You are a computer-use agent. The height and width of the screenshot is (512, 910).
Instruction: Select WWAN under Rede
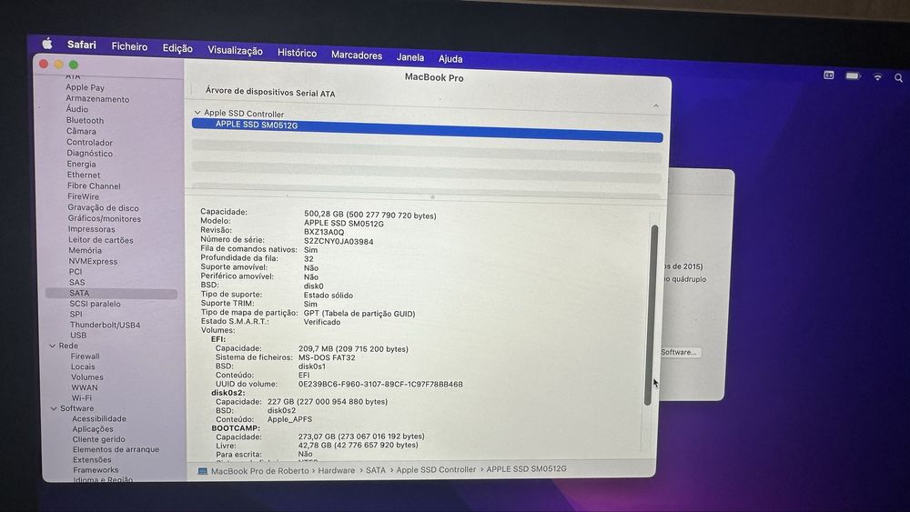tap(85, 387)
